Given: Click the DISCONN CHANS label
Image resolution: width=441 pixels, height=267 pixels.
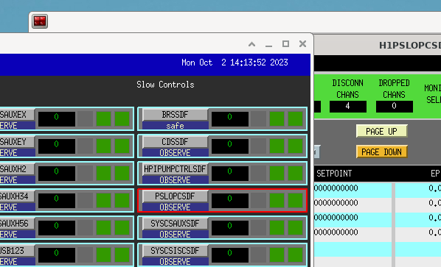Looking at the screenshot, I should coord(347,88).
